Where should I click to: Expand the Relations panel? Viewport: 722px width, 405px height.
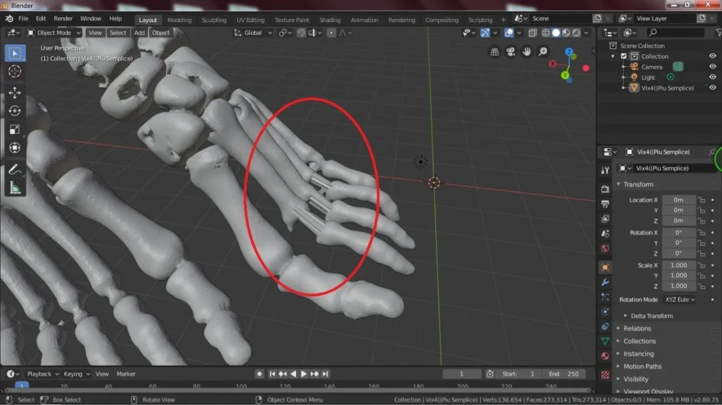(637, 328)
